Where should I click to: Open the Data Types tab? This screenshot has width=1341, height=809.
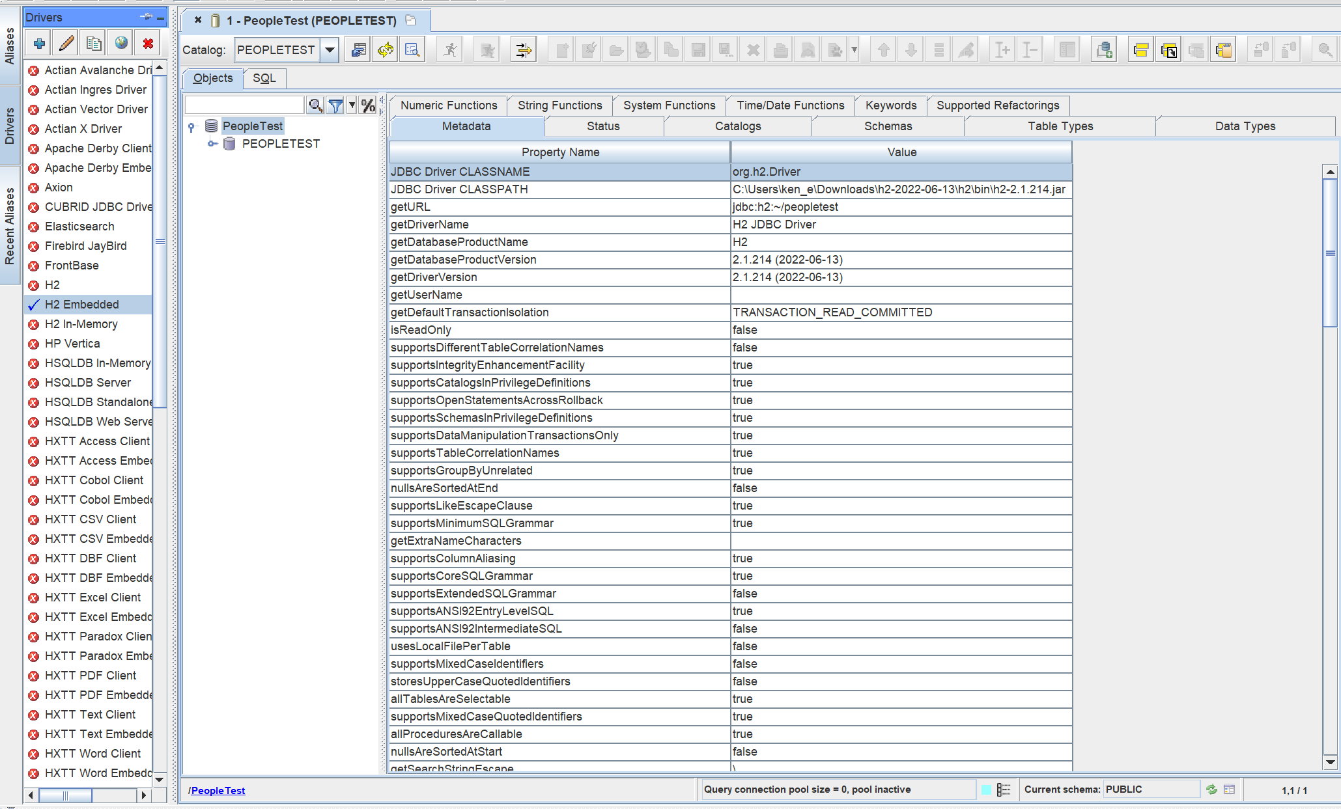pyautogui.click(x=1245, y=126)
